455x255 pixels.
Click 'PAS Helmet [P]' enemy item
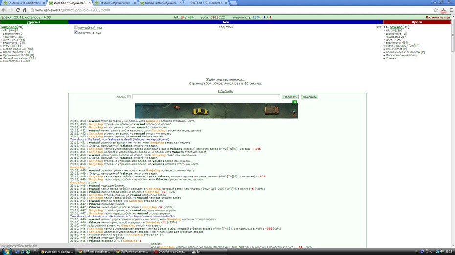[x=396, y=49]
